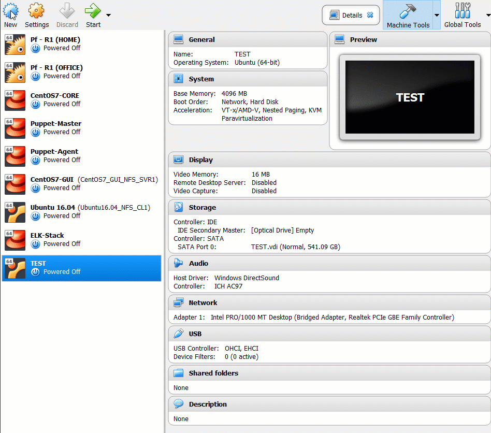The width and height of the screenshot is (491, 433).
Task: Click the 'Network, Hard Disk' boot order value
Action: (x=250, y=102)
